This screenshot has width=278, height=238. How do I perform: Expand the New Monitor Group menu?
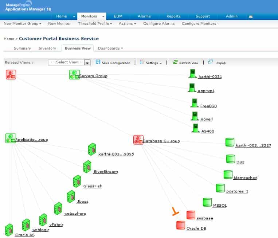pyautogui.click(x=23, y=24)
